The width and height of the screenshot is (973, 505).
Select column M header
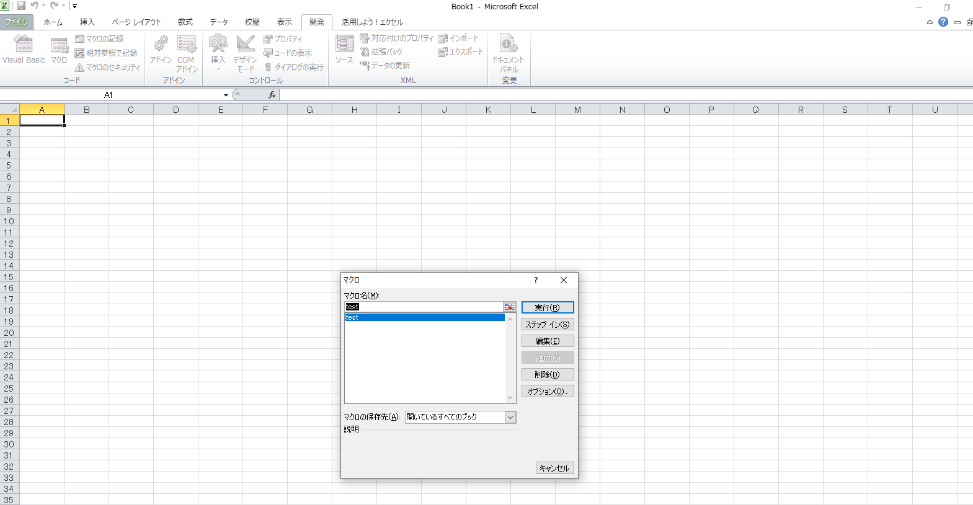click(578, 110)
